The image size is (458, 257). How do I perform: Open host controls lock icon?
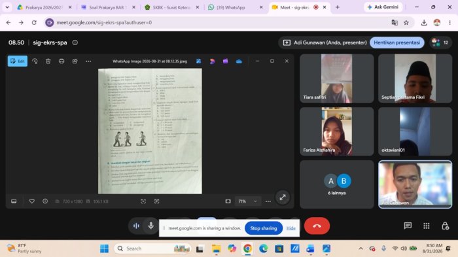[445, 226]
